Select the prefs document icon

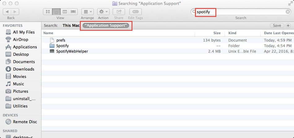pyautogui.click(x=52, y=40)
